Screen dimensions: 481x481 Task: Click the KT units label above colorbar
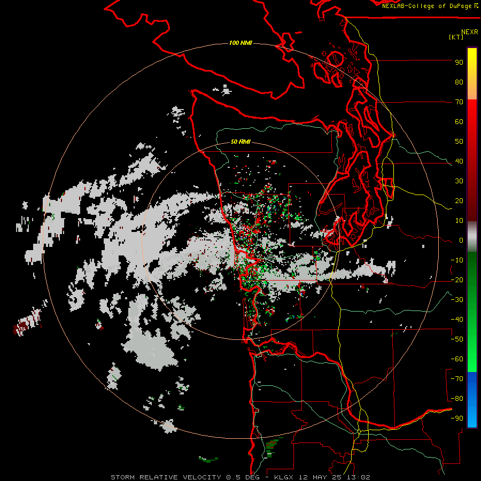coord(456,37)
